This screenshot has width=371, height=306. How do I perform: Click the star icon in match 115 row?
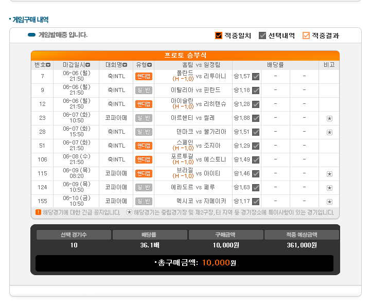point(329,174)
